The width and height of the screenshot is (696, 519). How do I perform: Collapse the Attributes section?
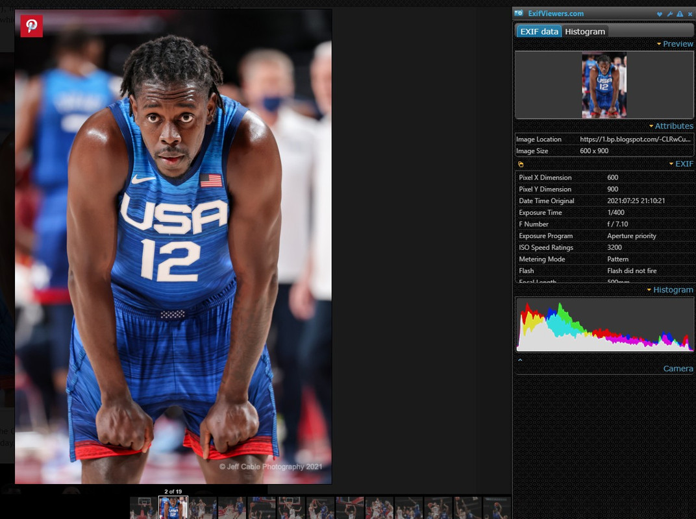671,126
